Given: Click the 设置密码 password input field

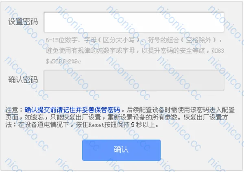Looking at the screenshot, I should pos(134,22).
